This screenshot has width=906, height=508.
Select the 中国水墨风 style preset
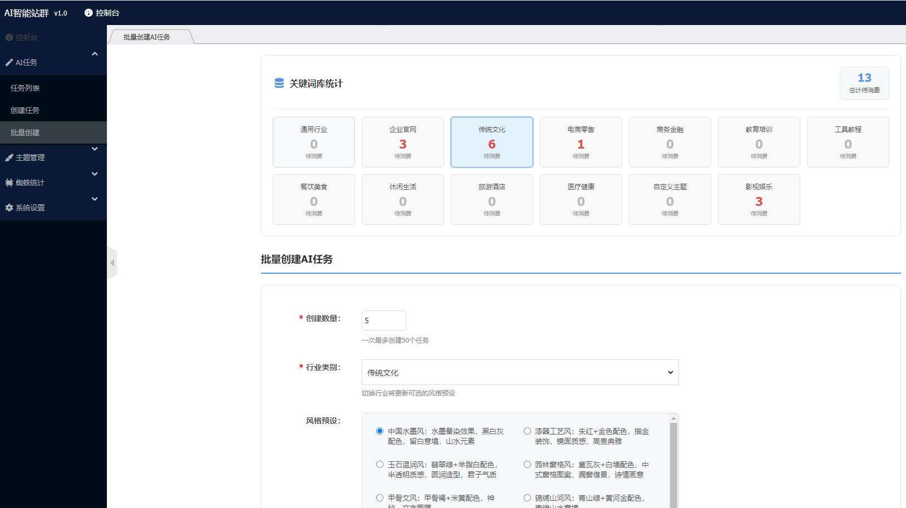coord(380,431)
